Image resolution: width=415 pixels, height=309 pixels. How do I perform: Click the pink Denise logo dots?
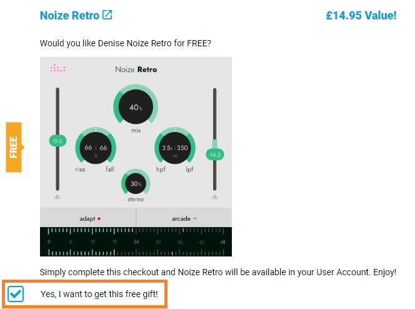[57, 68]
